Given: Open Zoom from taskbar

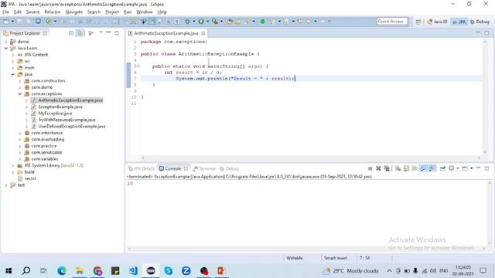Looking at the screenshot, I should pos(186,271).
